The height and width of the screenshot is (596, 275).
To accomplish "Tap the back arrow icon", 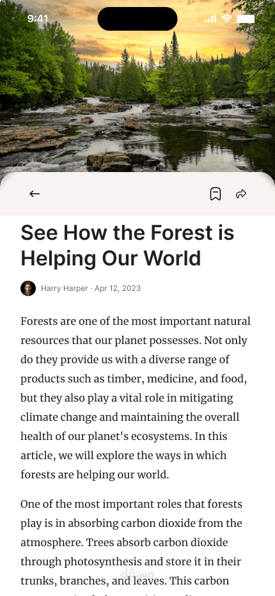I will pos(35,194).
